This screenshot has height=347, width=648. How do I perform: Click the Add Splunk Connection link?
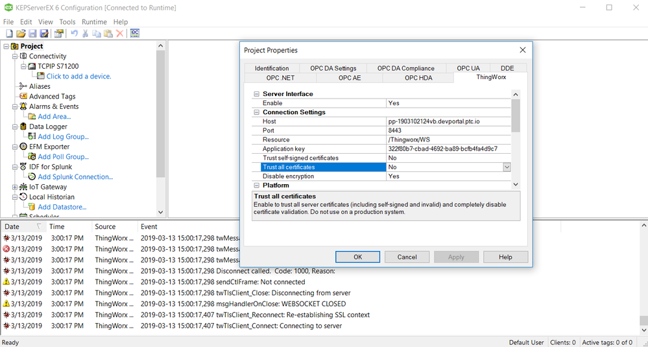75,177
